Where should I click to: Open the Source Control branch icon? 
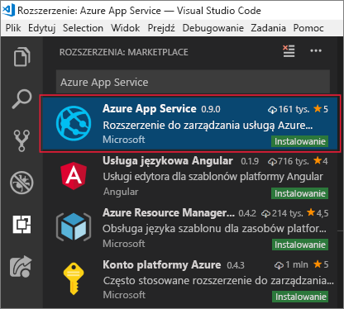[21, 140]
